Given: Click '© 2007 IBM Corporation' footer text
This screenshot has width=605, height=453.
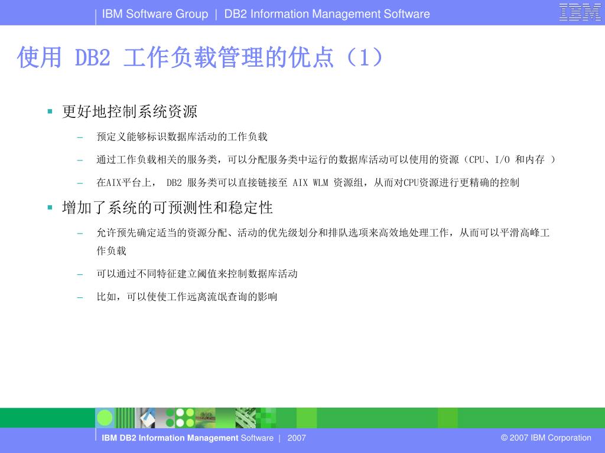Looking at the screenshot, I should pos(545,438).
